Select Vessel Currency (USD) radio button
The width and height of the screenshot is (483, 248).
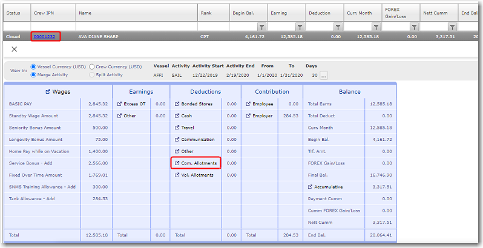tap(33, 67)
